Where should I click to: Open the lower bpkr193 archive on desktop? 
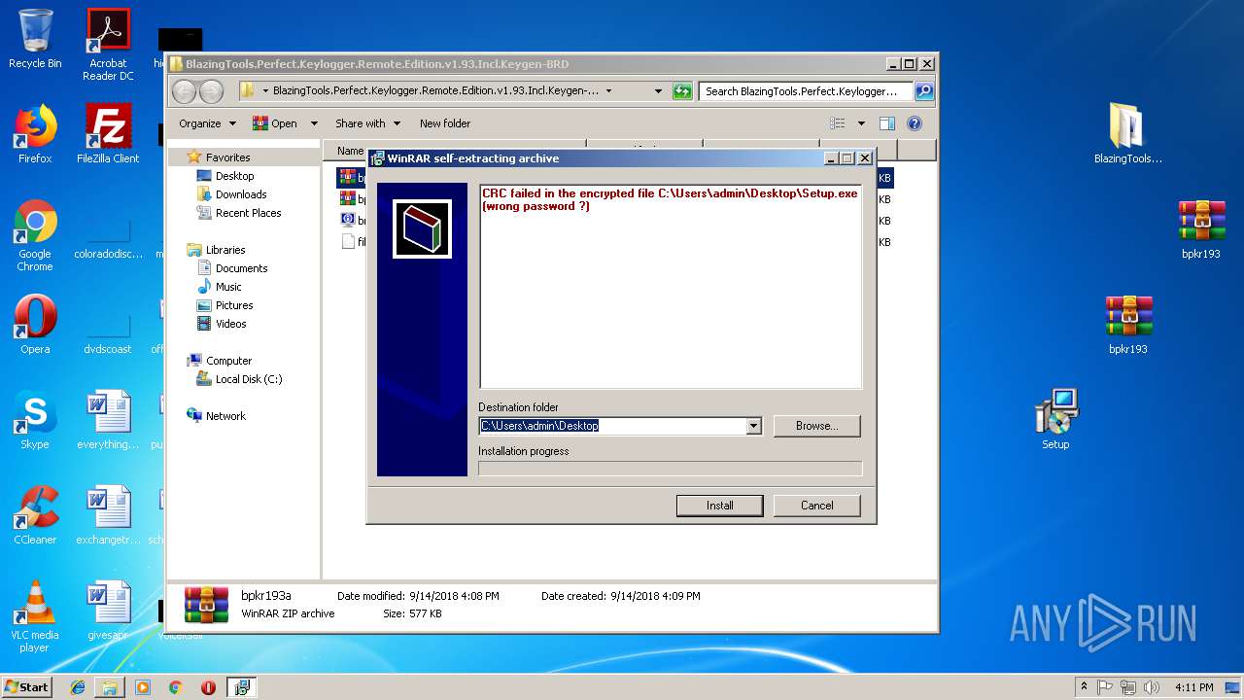point(1128,325)
